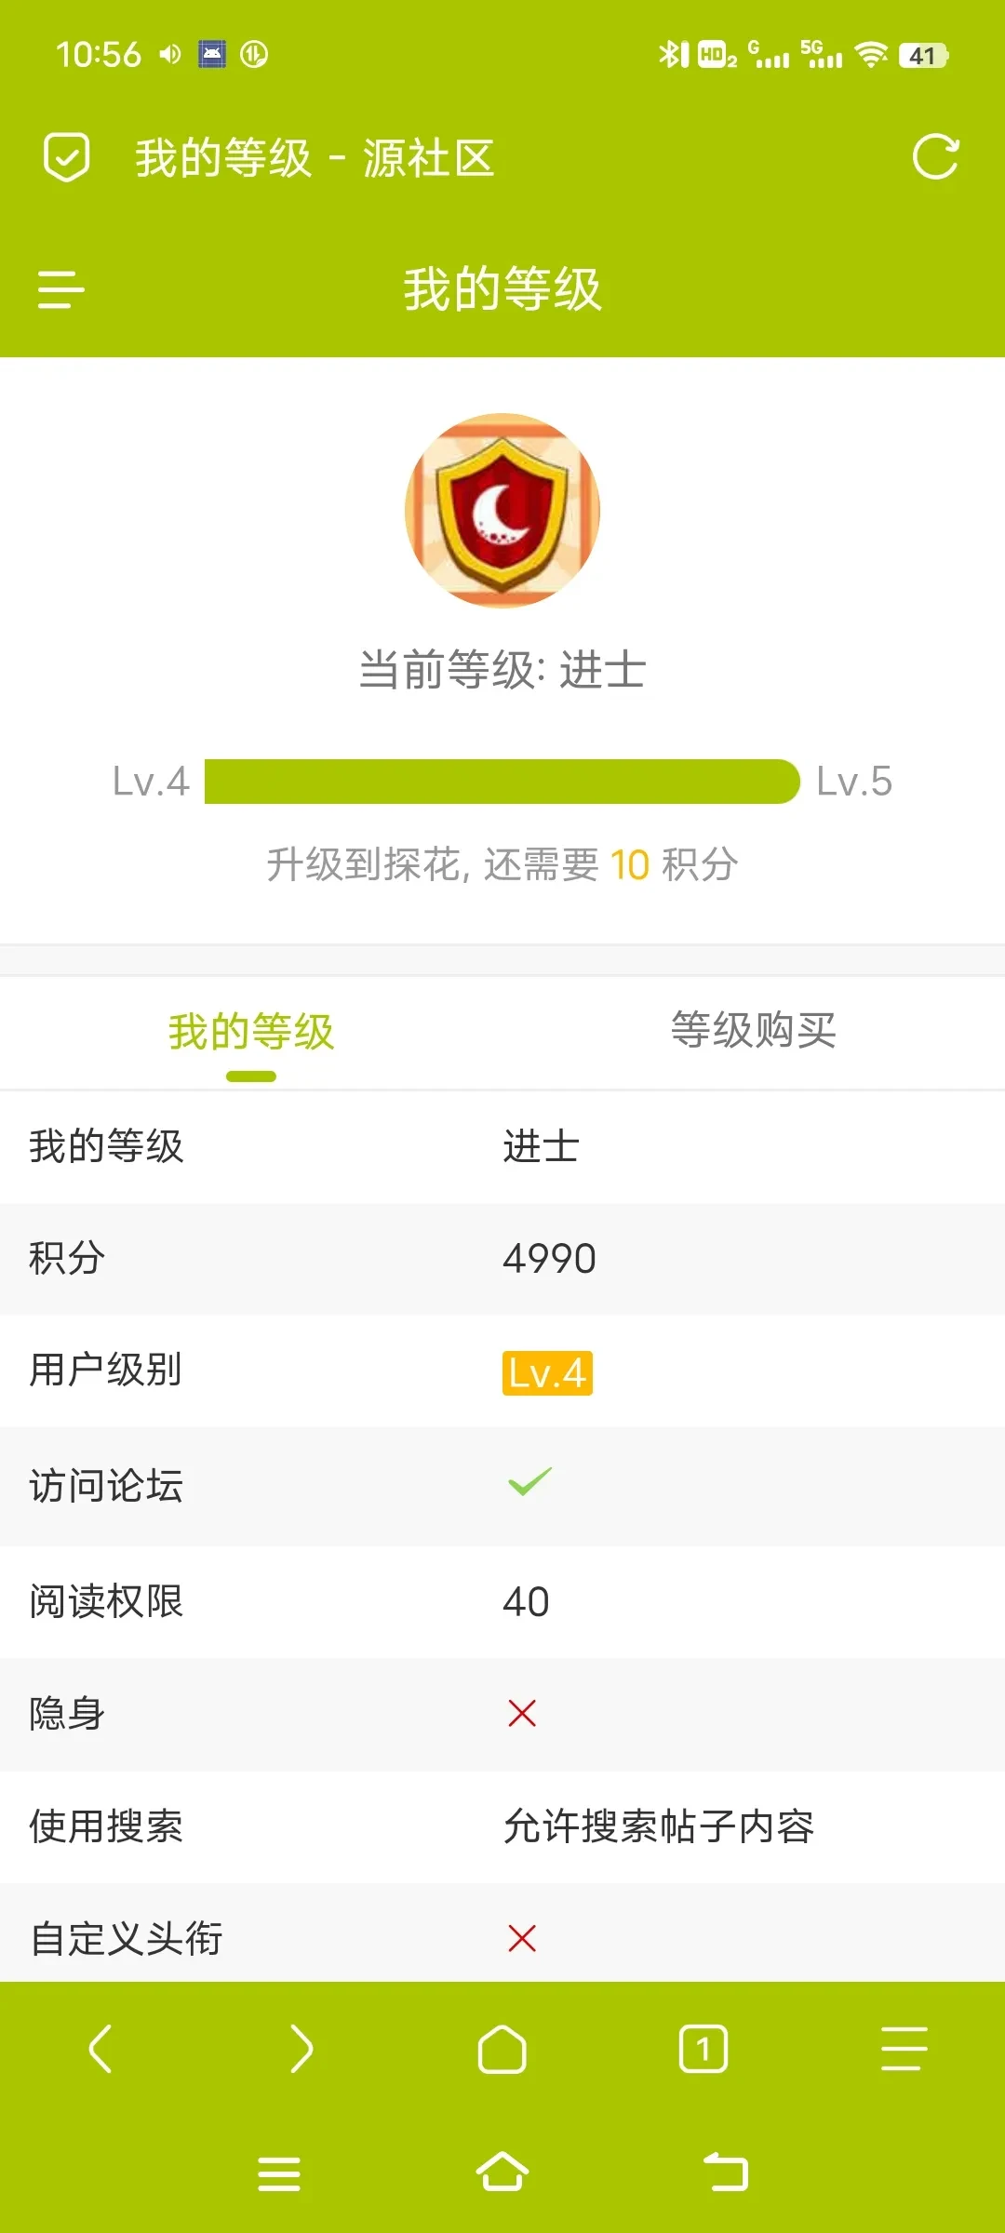
Task: Open the tab switcher showing 1 tab
Action: click(x=703, y=2049)
